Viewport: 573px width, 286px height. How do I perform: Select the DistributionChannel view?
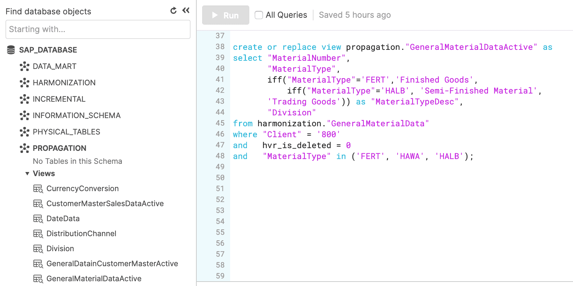pos(81,234)
